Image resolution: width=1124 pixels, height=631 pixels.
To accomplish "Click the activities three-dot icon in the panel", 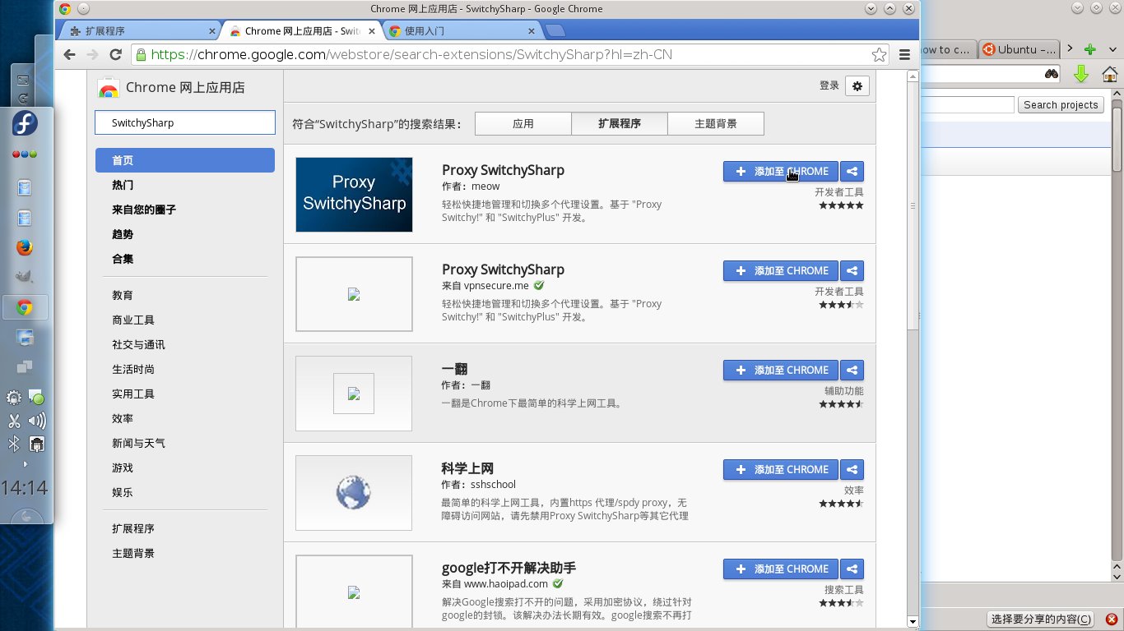I will 25,154.
